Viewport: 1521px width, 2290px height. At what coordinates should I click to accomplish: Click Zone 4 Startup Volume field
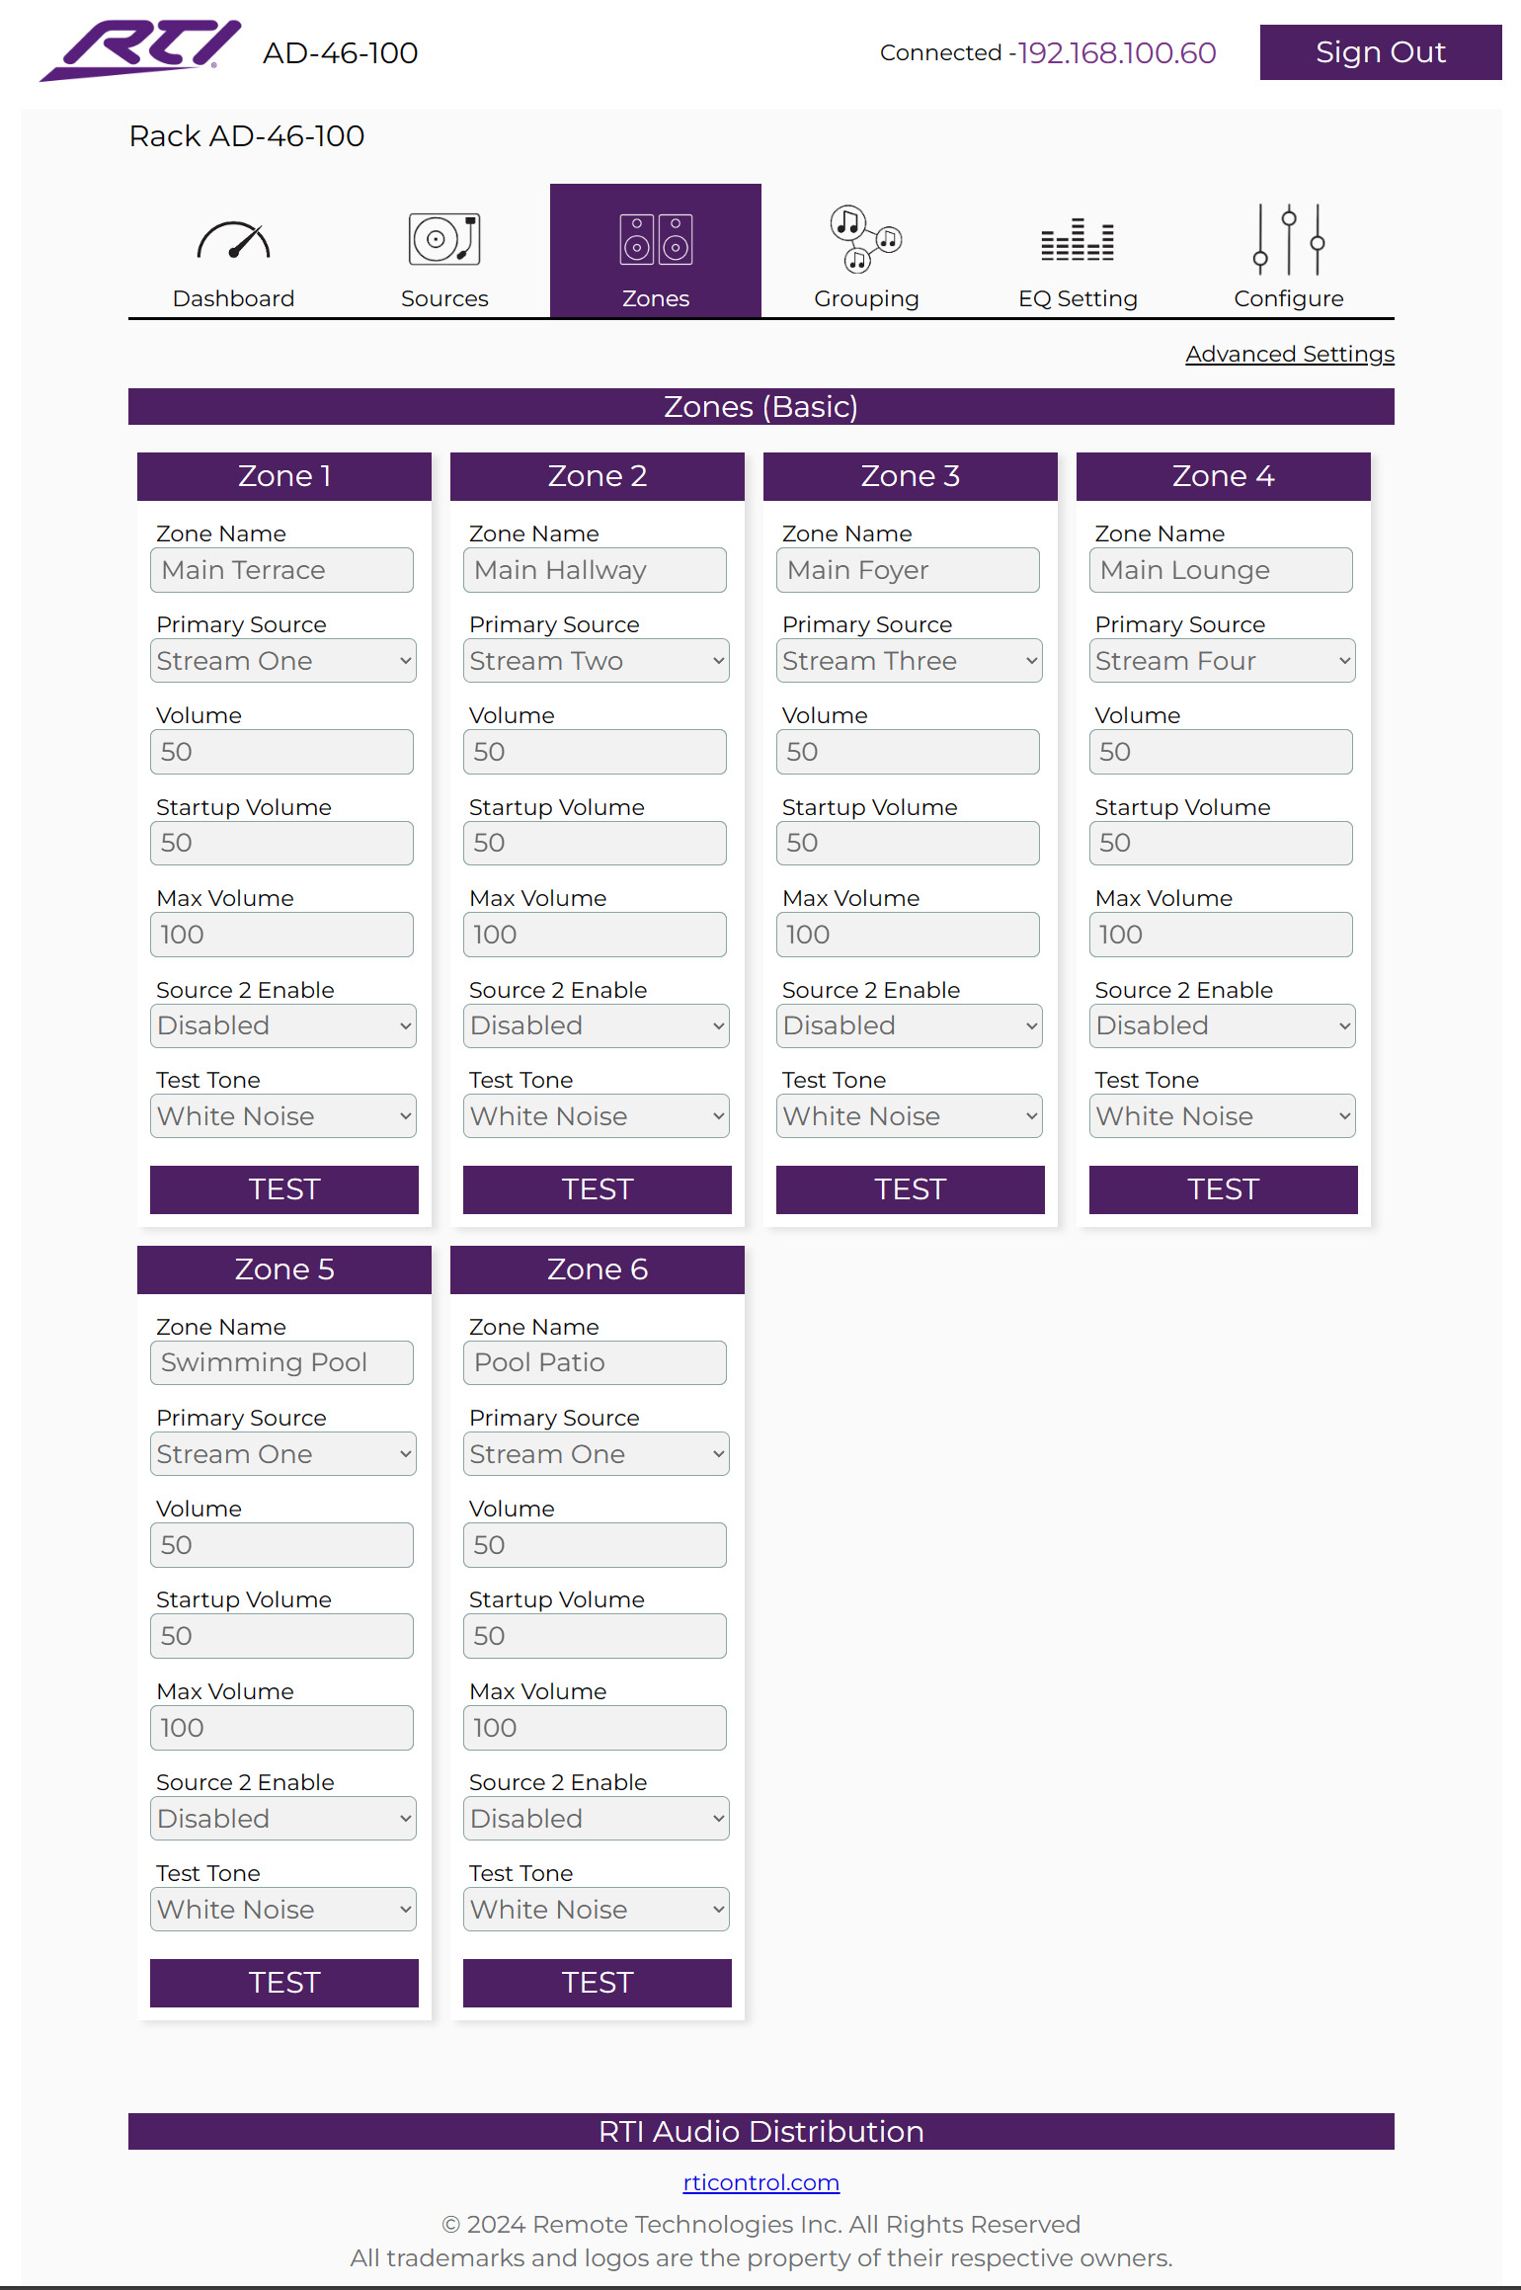pos(1222,843)
